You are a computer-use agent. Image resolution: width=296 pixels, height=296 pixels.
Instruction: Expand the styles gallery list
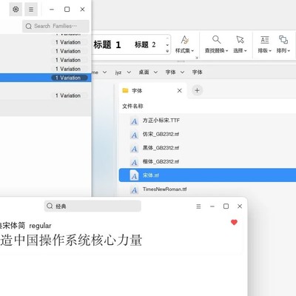click(x=167, y=51)
